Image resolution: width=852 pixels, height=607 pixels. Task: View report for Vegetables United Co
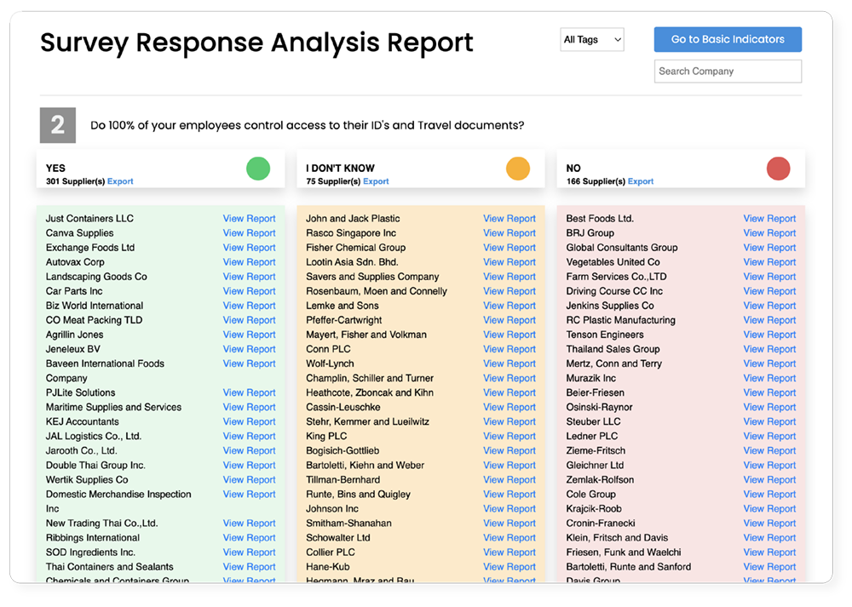coord(770,262)
